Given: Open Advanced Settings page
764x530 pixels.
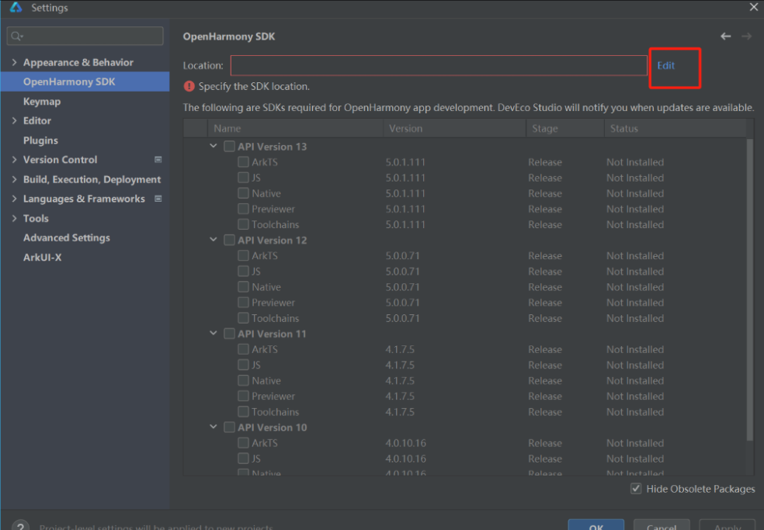Looking at the screenshot, I should tap(67, 237).
